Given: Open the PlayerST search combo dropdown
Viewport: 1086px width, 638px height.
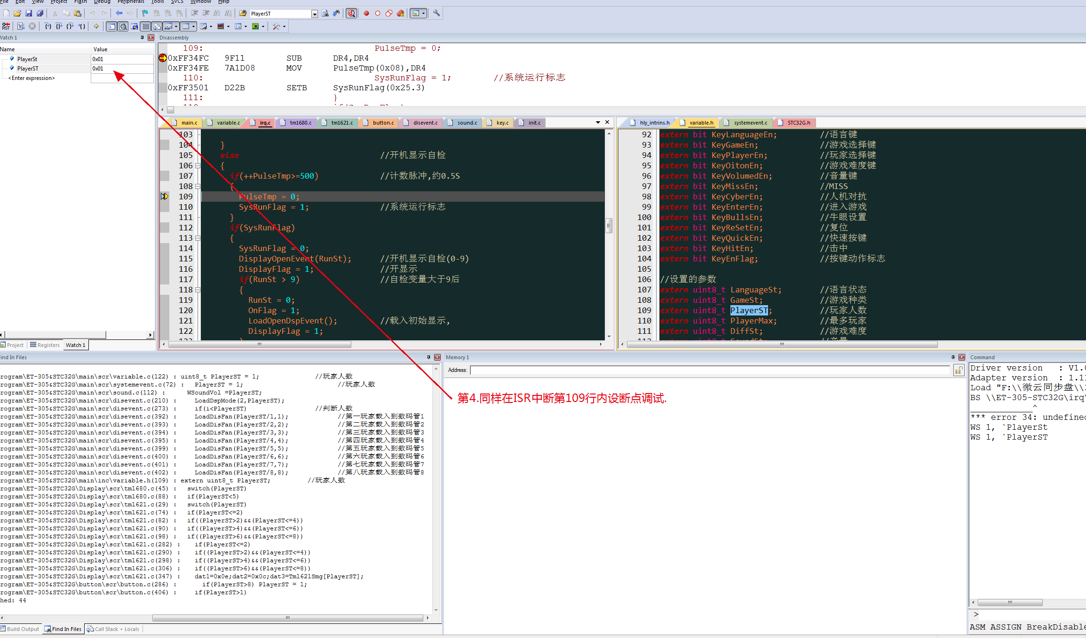Looking at the screenshot, I should click(315, 14).
